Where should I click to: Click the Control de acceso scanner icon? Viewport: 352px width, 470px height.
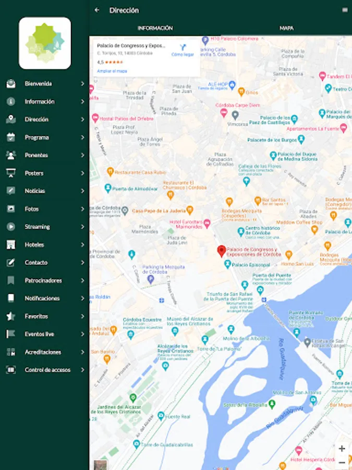11,370
